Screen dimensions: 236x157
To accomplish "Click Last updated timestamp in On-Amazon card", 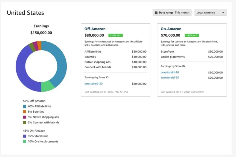I will click(x=183, y=92).
